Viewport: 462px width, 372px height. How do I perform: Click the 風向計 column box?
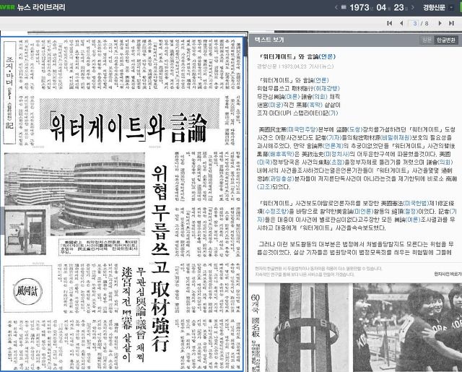28,289
